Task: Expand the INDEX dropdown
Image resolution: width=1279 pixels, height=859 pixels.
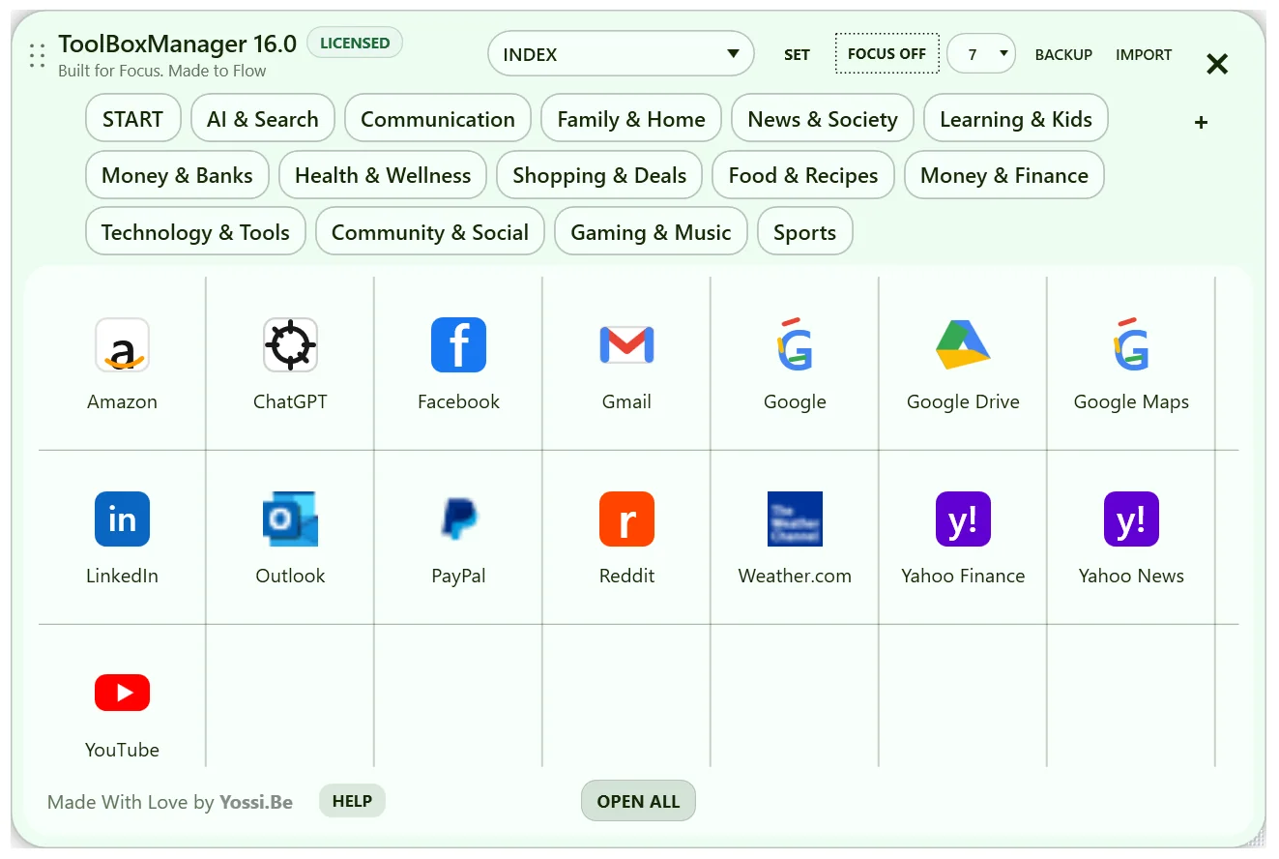Action: point(621,54)
